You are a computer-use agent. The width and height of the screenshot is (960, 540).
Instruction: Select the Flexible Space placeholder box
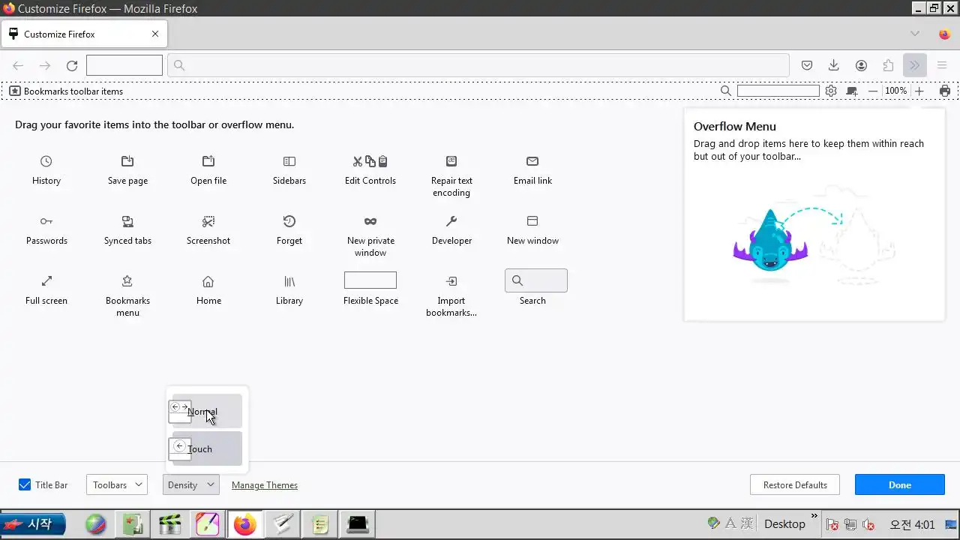370,280
